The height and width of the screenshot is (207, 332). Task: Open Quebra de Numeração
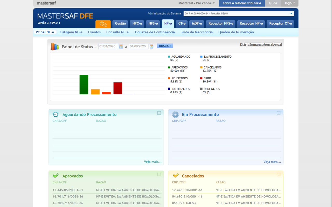236,32
